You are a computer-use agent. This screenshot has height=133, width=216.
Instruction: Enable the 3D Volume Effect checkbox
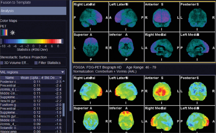click(x=2, y=63)
